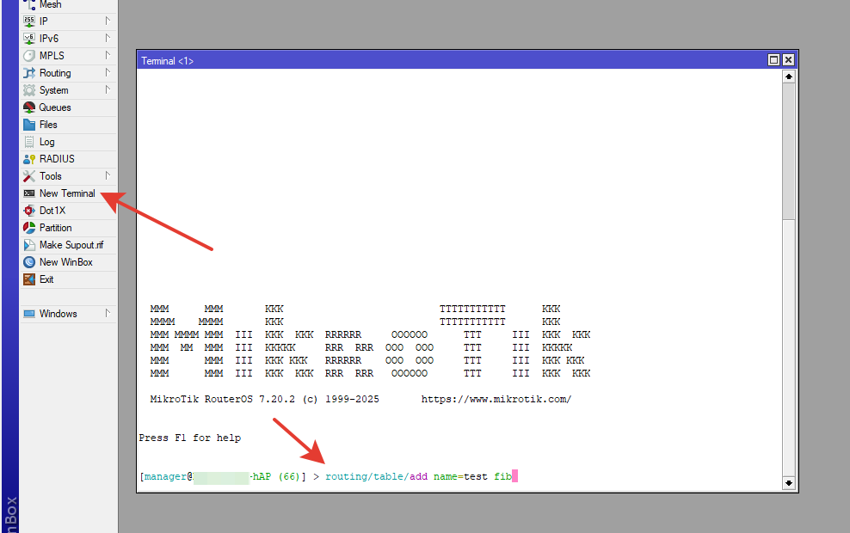Open the Partition pie icon

pos(29,228)
